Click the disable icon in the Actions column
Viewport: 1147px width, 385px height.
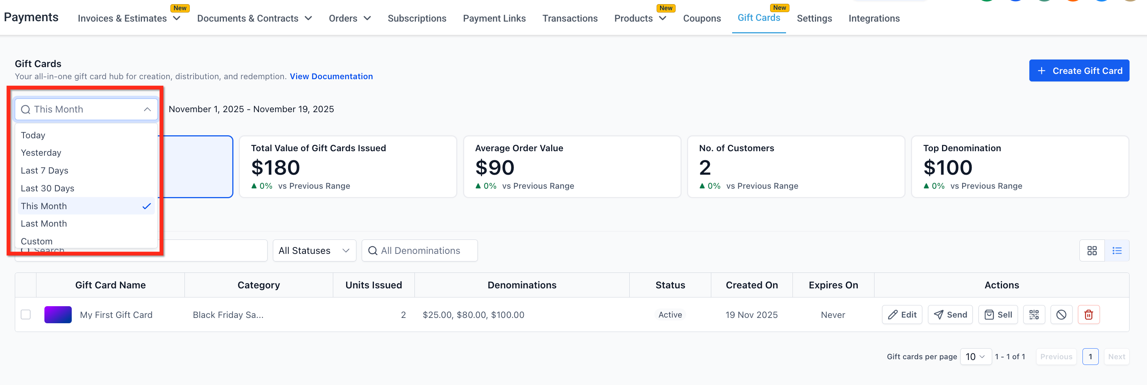1061,315
